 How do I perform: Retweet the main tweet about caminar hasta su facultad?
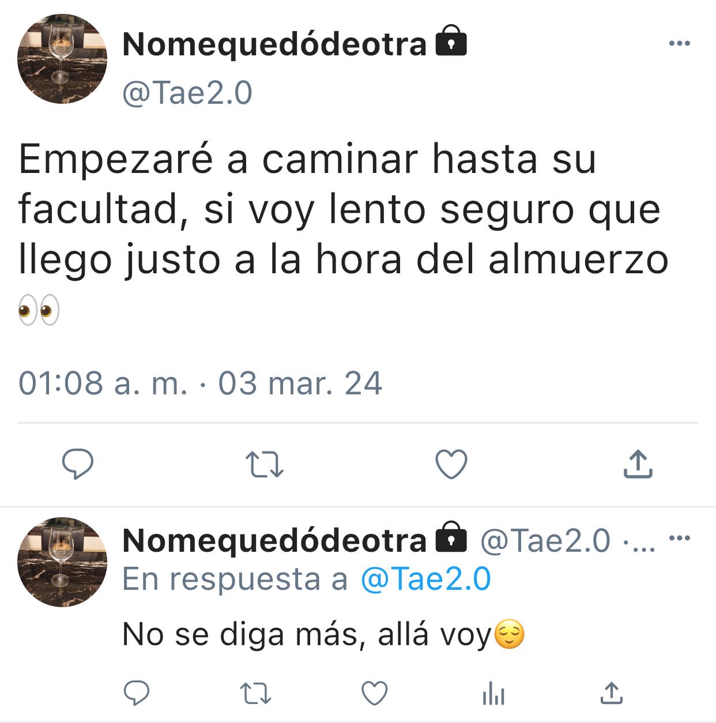[265, 465]
